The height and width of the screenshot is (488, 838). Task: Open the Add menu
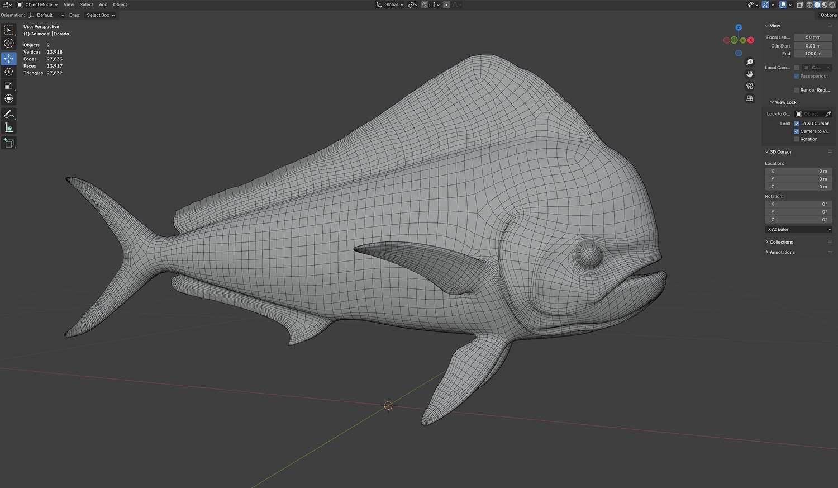tap(103, 4)
